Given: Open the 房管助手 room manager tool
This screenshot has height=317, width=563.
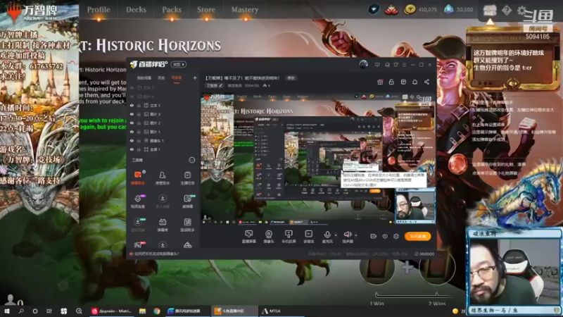Looking at the screenshot, I should click(x=163, y=178).
